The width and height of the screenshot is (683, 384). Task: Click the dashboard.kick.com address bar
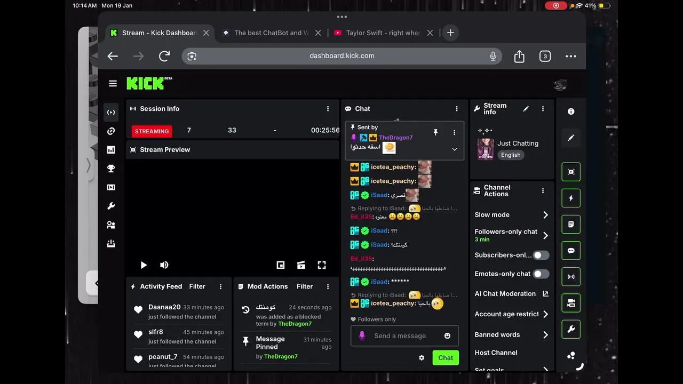tap(342, 56)
